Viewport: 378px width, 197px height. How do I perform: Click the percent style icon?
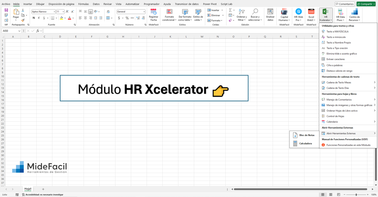(127, 18)
